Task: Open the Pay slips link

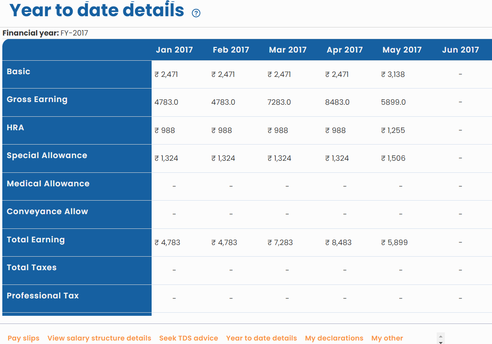Action: [24, 338]
